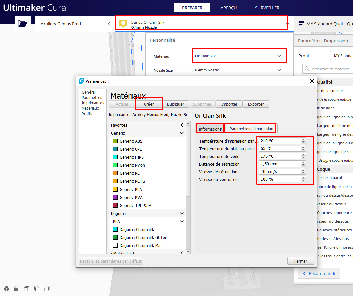
Task: Open the Informations tab
Action: click(210, 129)
